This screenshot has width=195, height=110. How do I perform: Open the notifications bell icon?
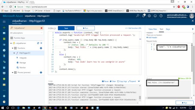coord(143,16)
